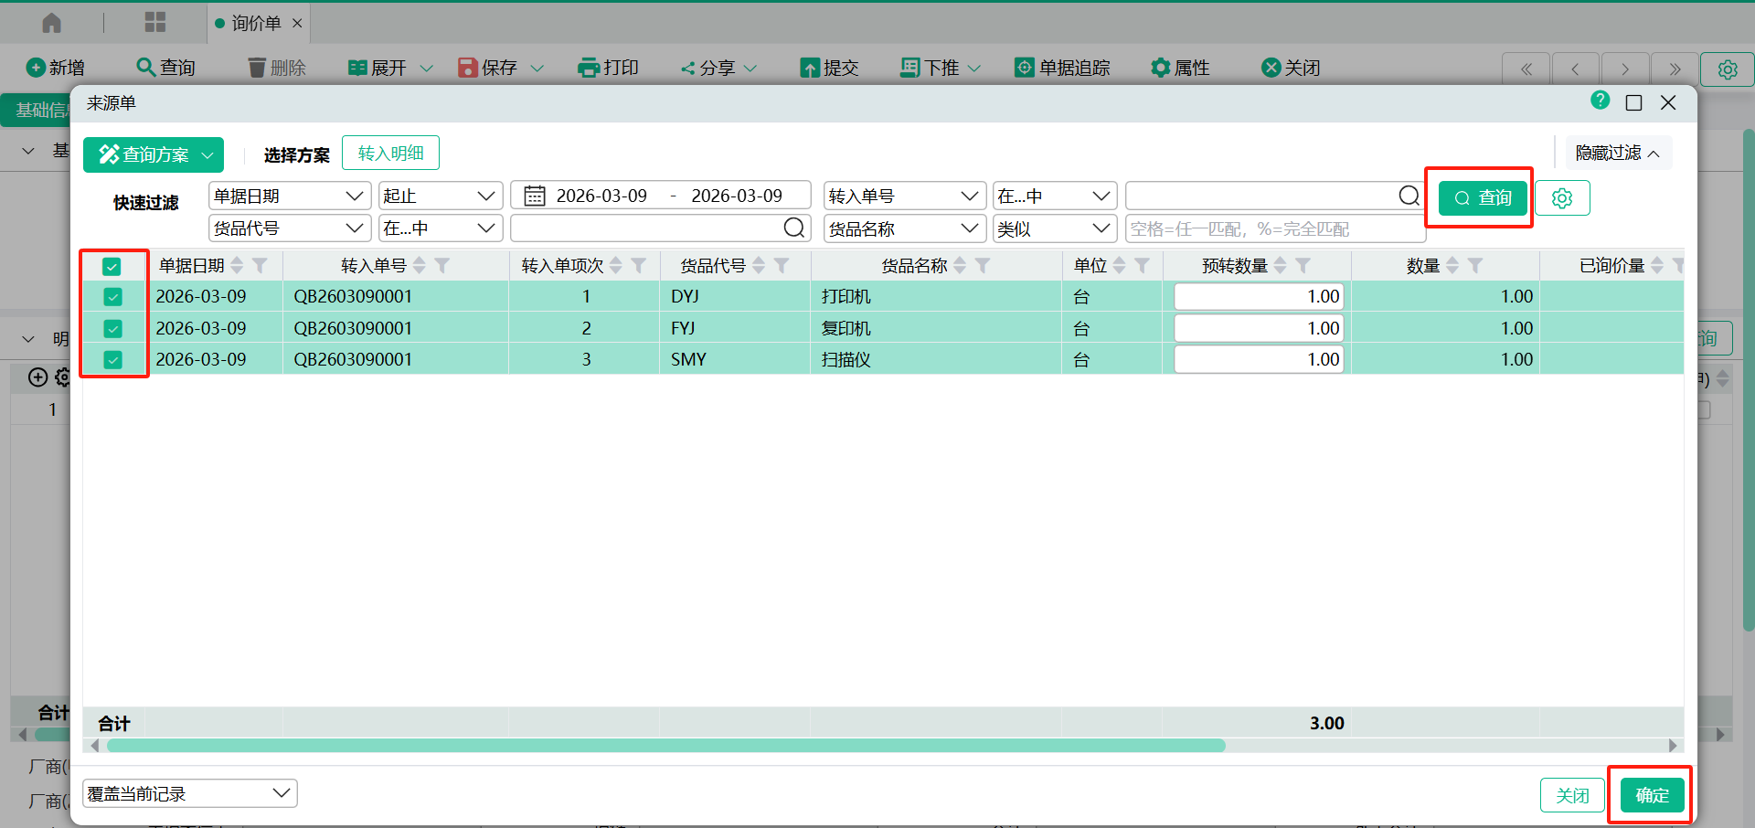Click the 货品代号 lookup magnifier icon
This screenshot has width=1755, height=828.
[794, 228]
